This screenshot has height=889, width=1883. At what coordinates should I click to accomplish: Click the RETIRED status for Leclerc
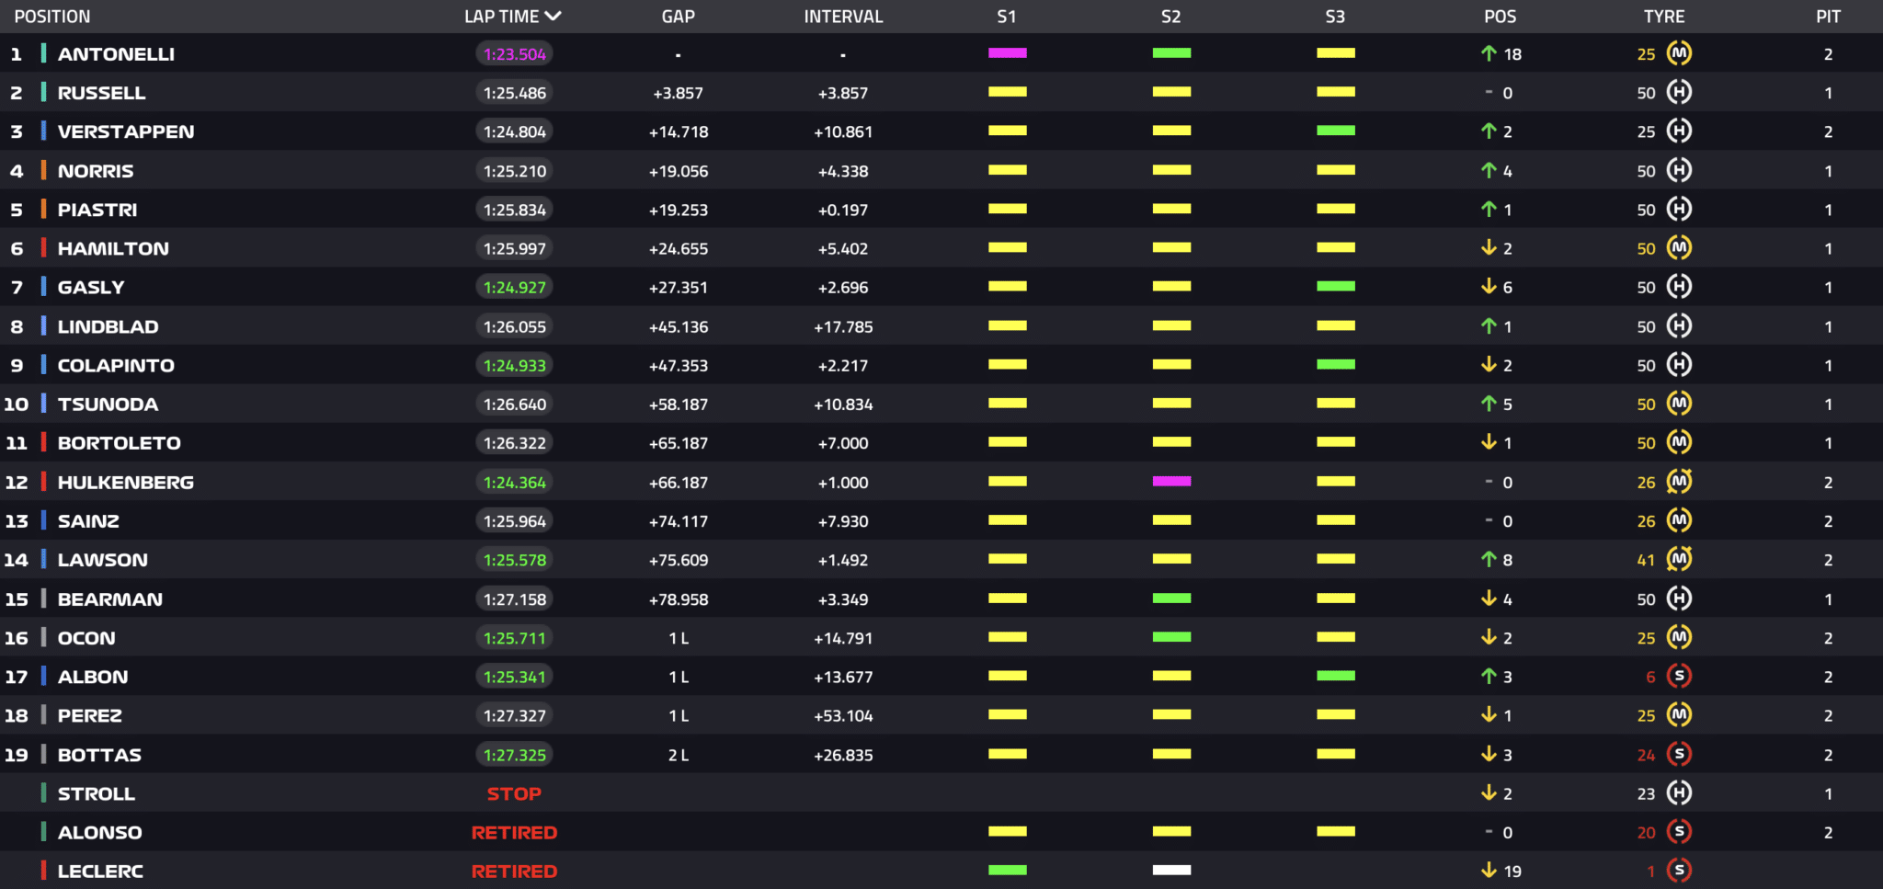(514, 871)
